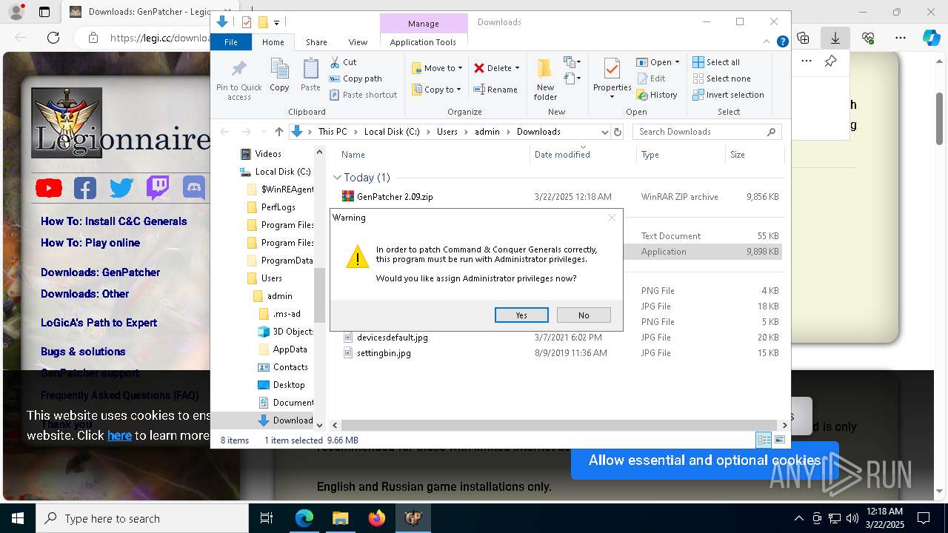Click the Paste shortcut command
Image resolution: width=948 pixels, height=533 pixels.
pyautogui.click(x=363, y=95)
